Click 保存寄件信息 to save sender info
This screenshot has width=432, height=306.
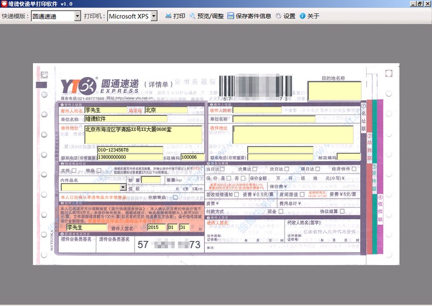[249, 16]
